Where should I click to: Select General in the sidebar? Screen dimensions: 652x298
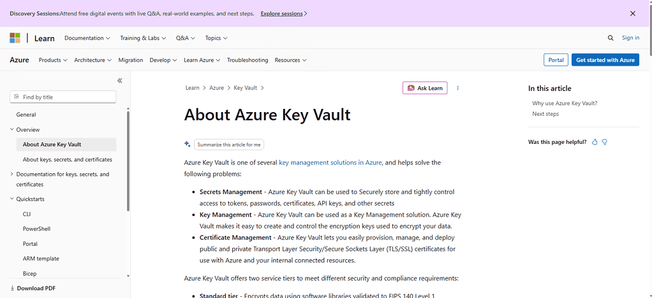(26, 115)
